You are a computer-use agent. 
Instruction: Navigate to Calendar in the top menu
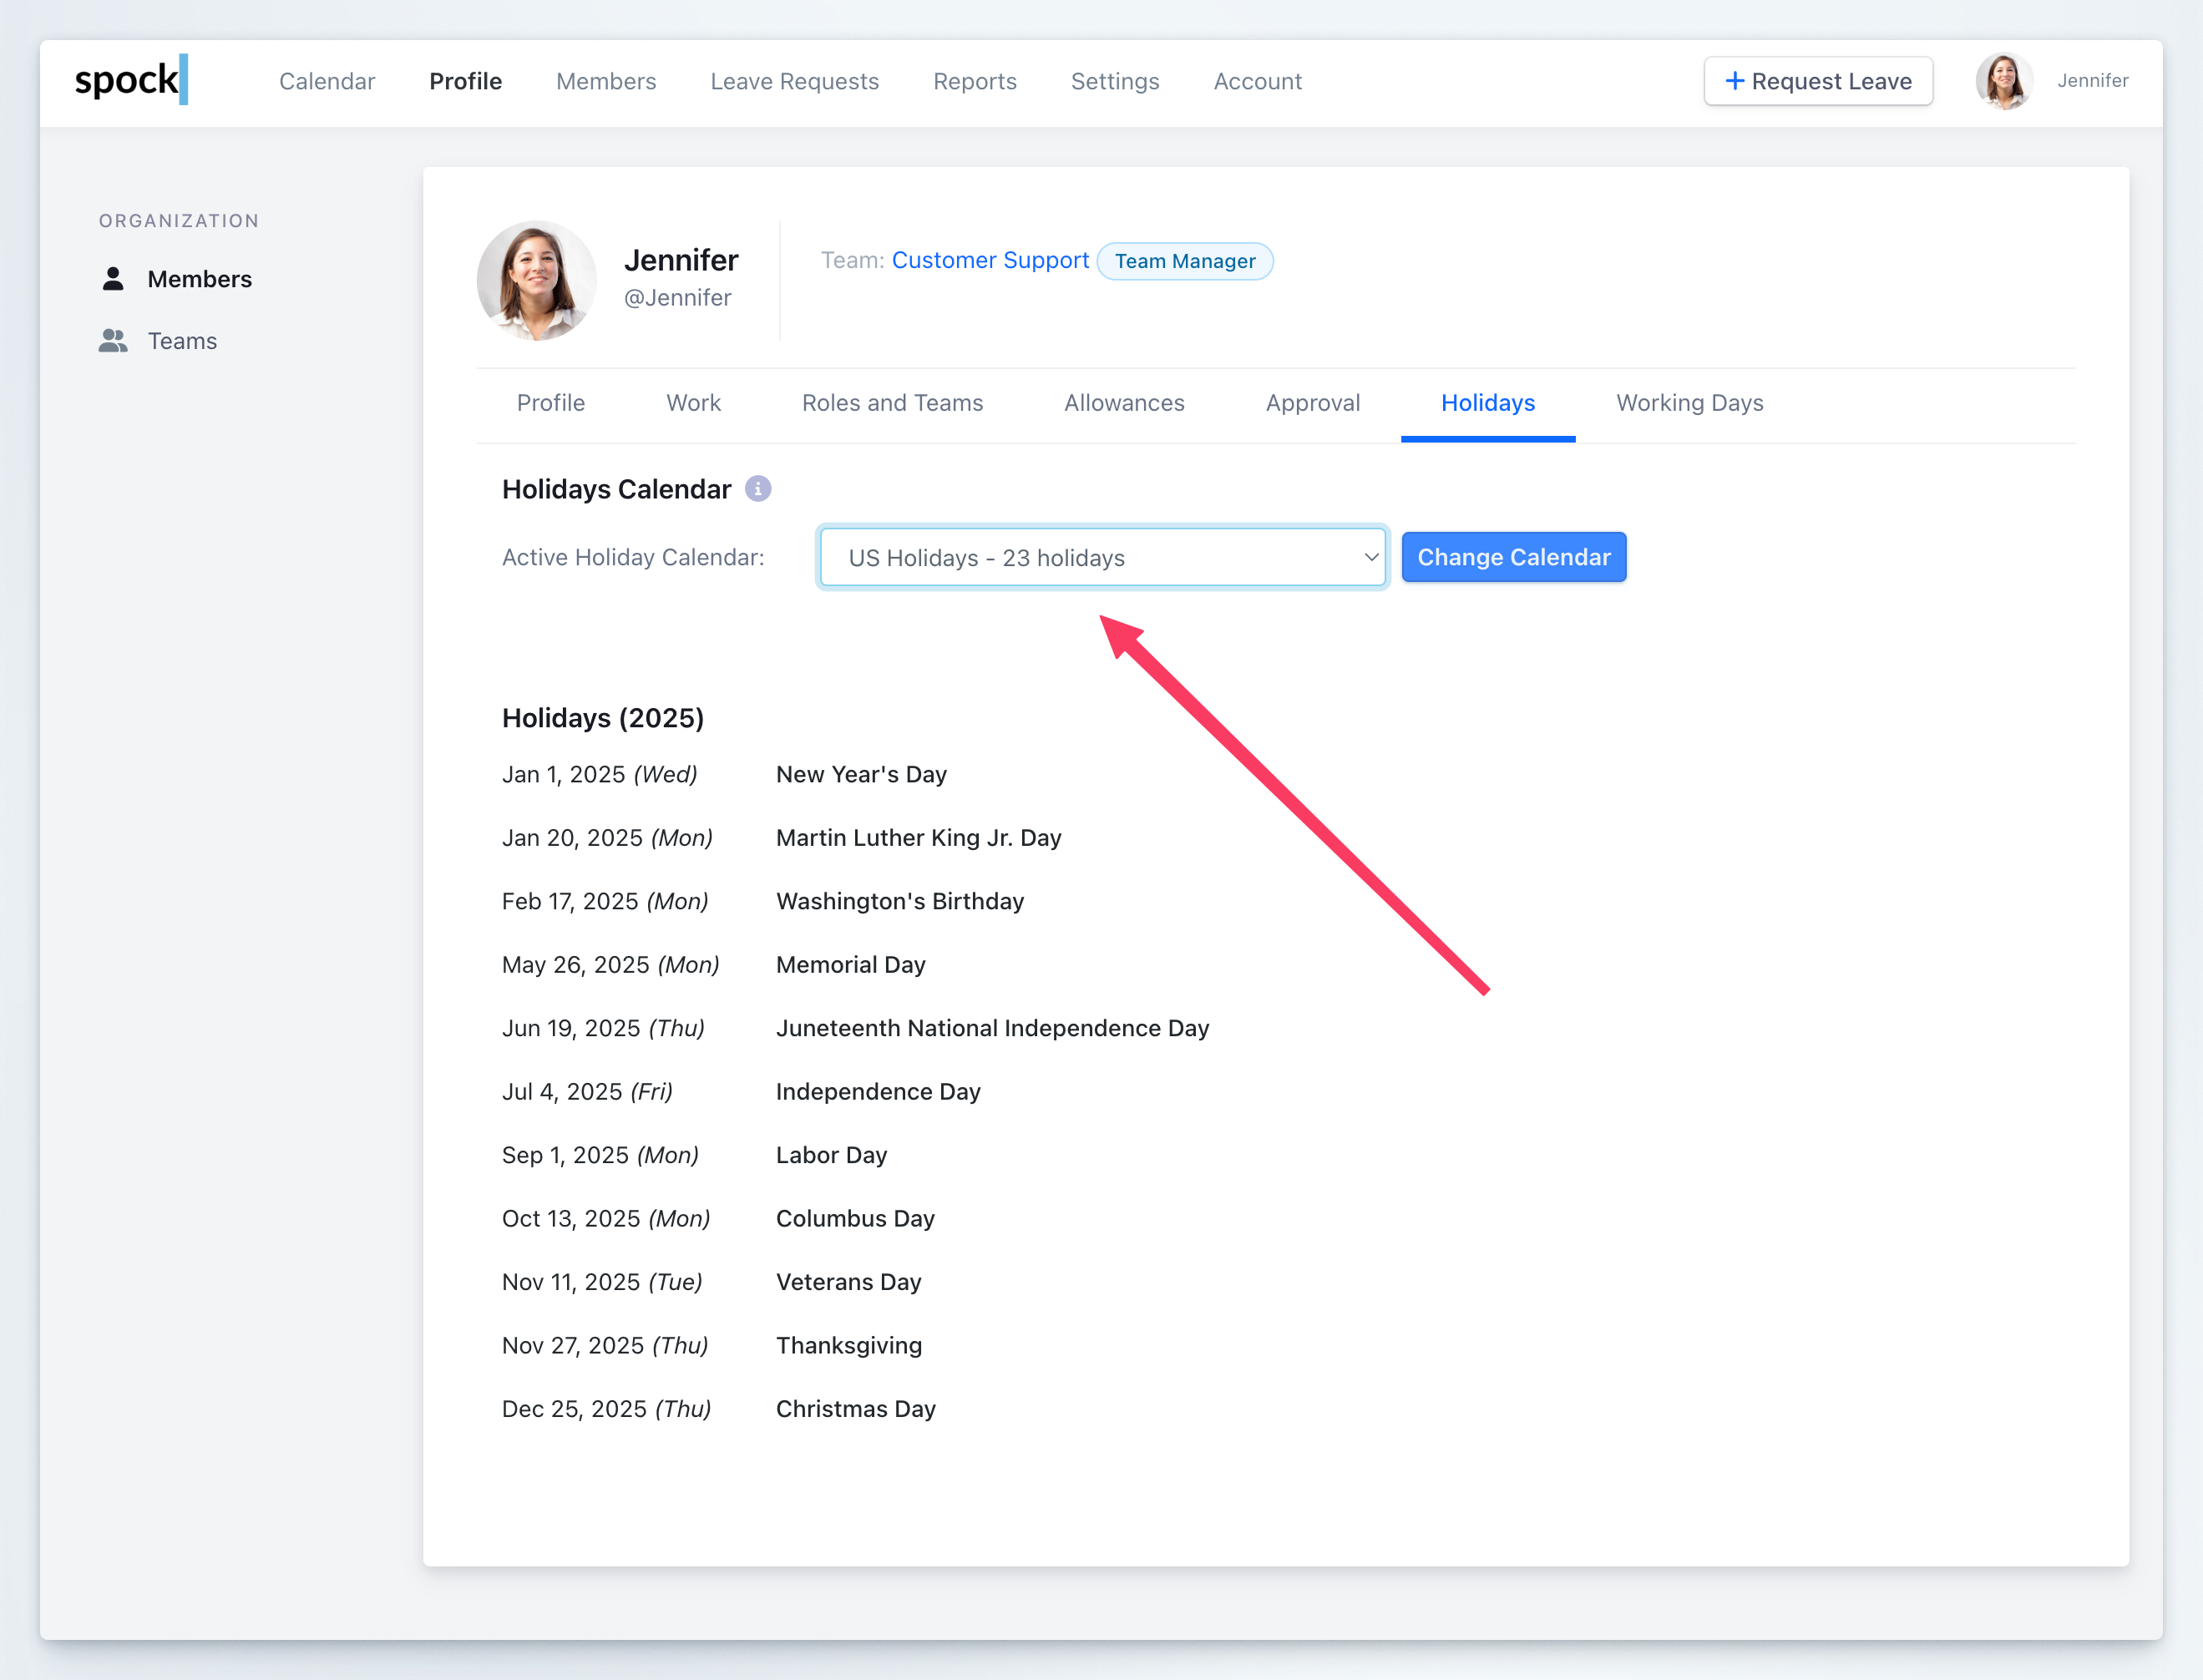327,81
